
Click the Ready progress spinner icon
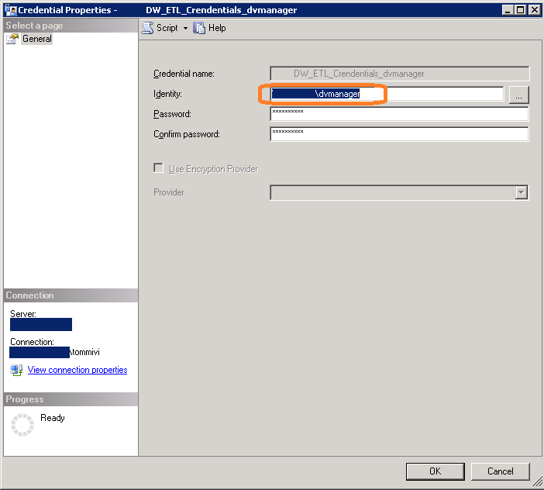(22, 425)
